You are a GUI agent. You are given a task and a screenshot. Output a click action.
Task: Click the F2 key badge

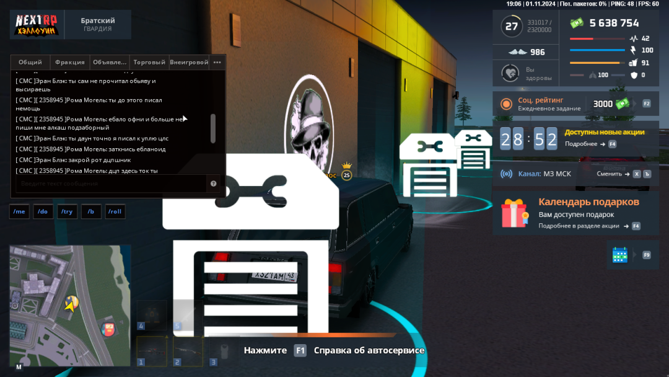[646, 104]
